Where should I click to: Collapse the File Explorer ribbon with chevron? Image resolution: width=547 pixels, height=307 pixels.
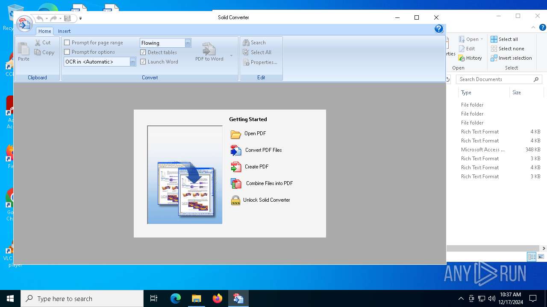[x=533, y=28]
